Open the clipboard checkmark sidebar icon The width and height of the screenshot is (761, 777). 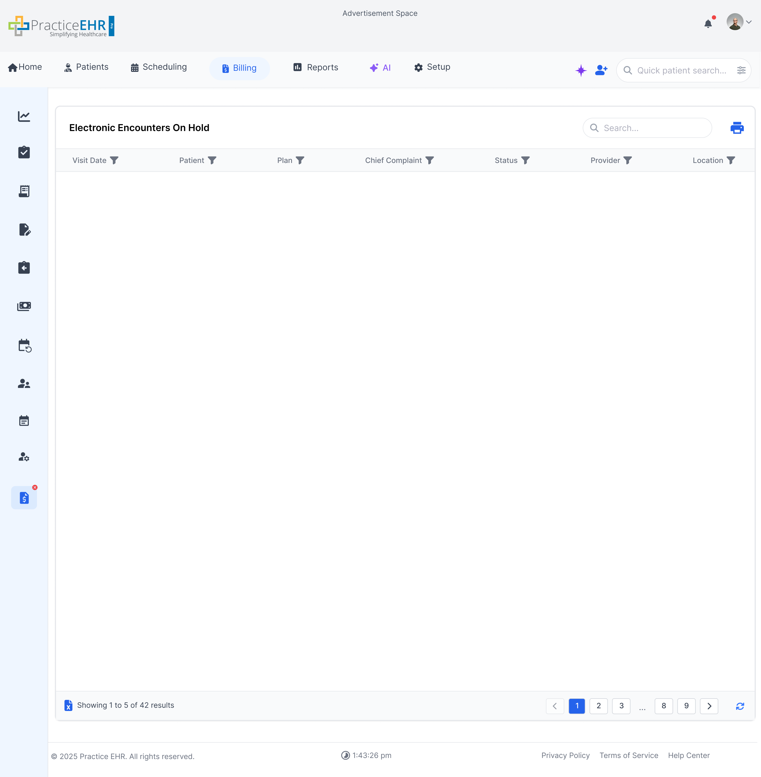tap(24, 152)
